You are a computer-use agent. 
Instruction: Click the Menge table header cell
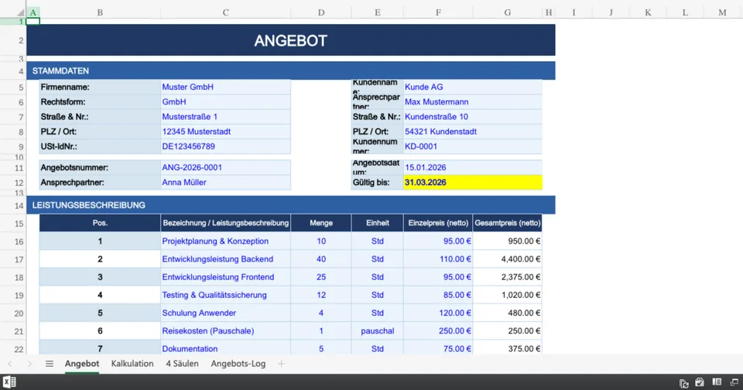320,223
